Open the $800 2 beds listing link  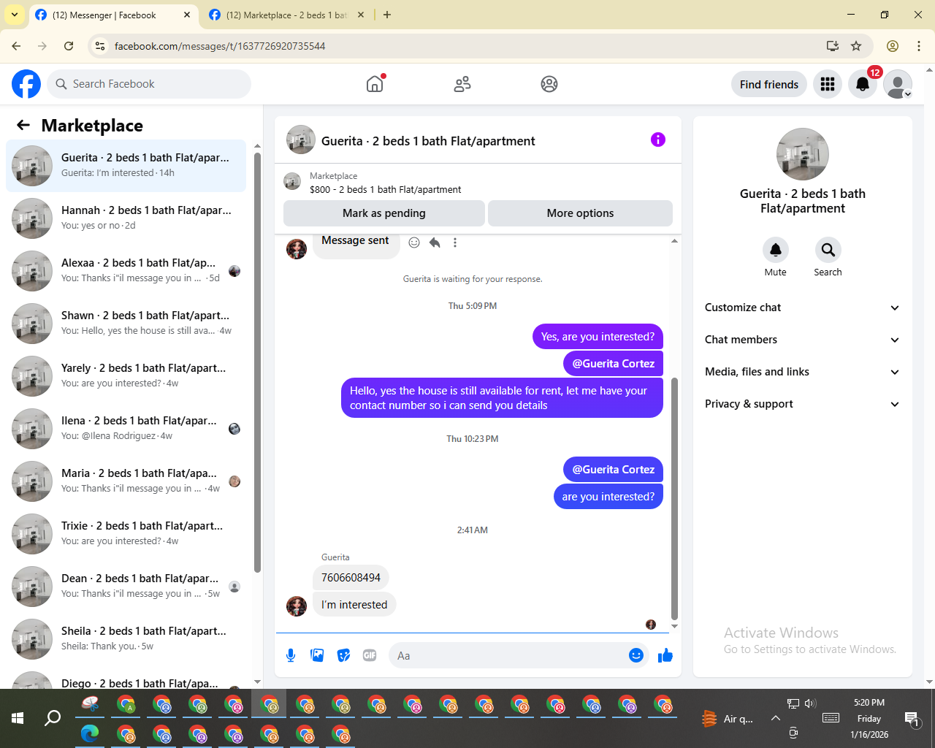tap(385, 189)
